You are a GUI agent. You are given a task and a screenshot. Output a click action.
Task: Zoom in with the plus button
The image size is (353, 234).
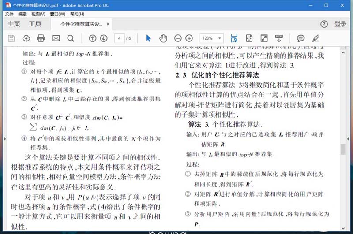tap(189, 38)
